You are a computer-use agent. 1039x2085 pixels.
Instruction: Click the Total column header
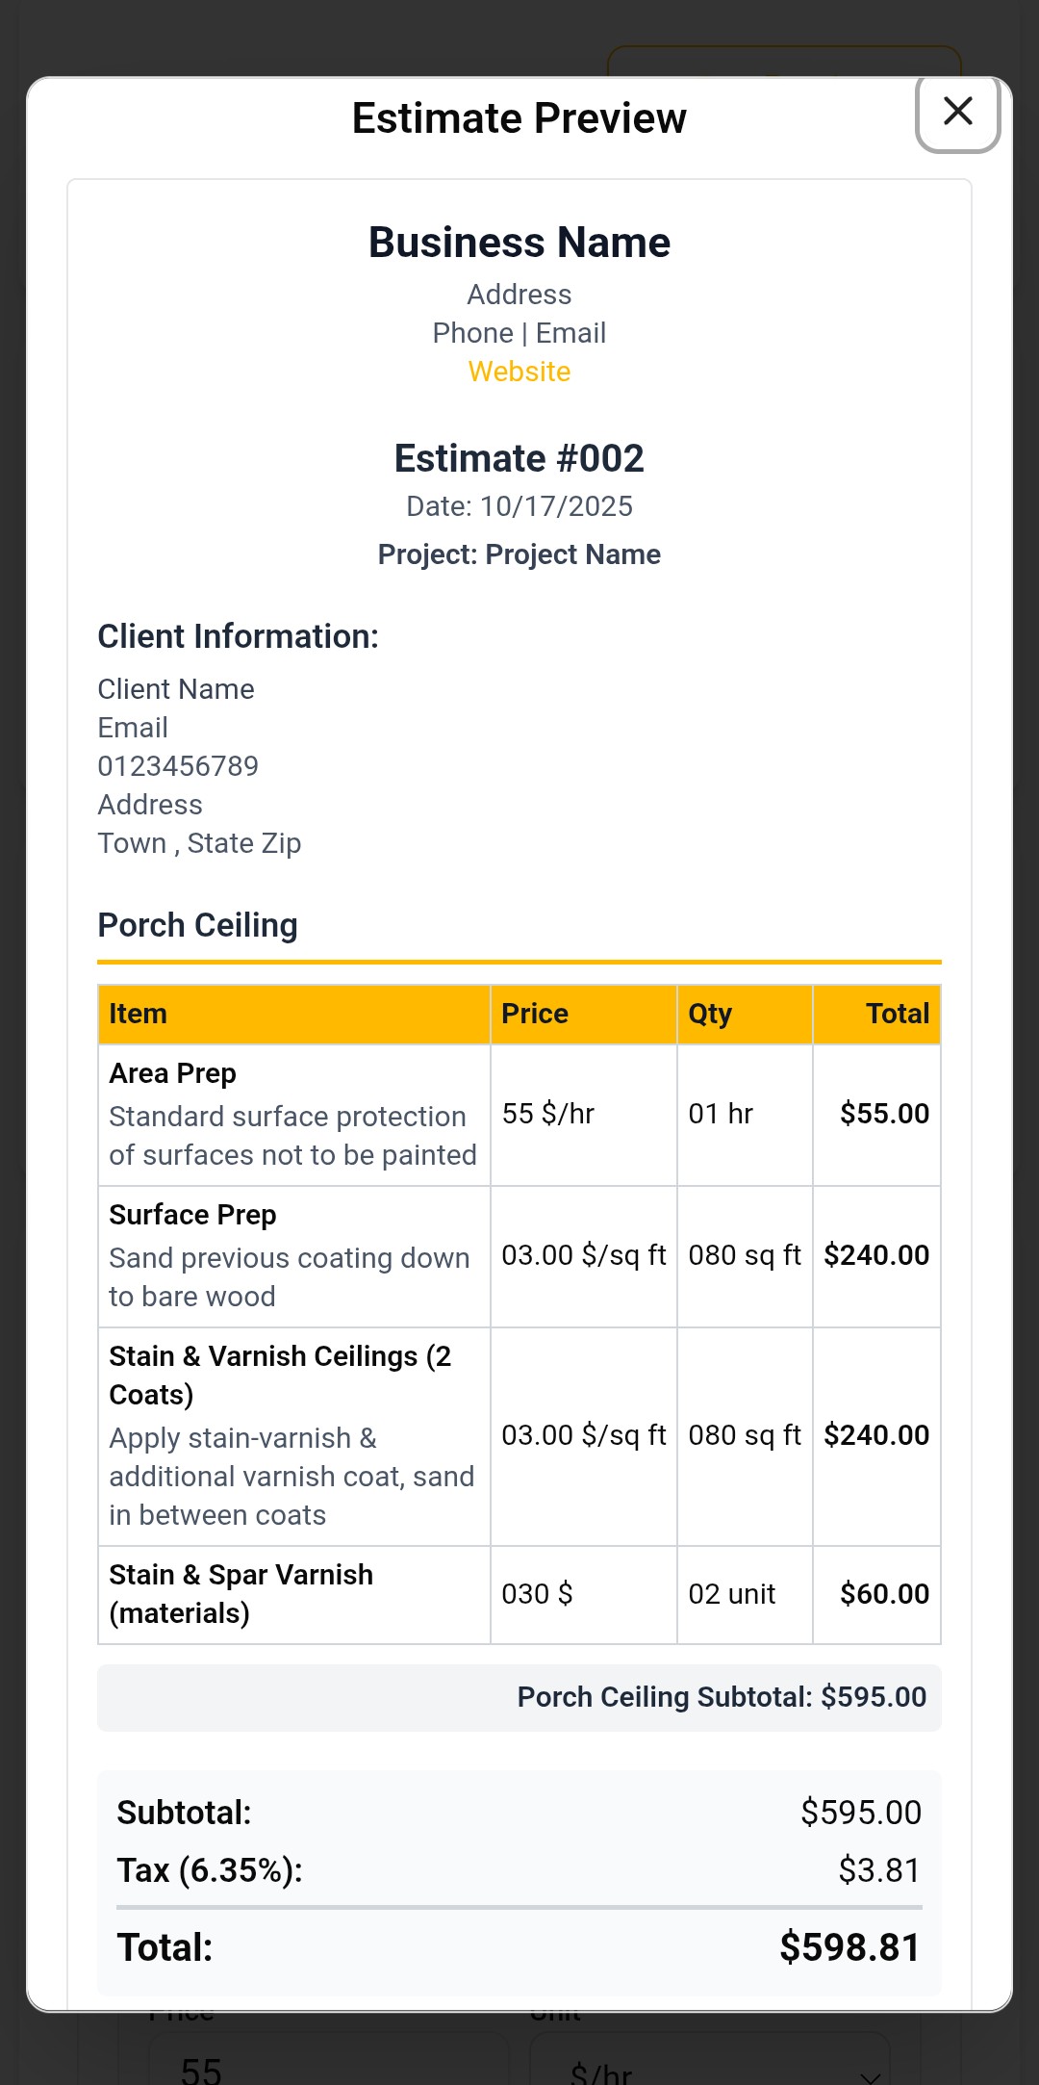898,1014
